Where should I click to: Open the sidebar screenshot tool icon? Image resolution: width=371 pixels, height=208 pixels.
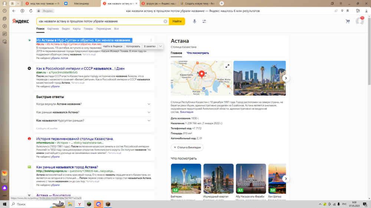4,42
